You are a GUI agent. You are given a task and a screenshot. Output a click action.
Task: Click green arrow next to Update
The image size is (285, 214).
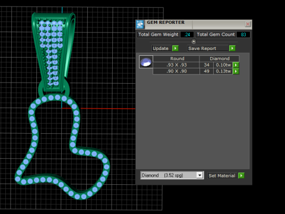(x=175, y=48)
